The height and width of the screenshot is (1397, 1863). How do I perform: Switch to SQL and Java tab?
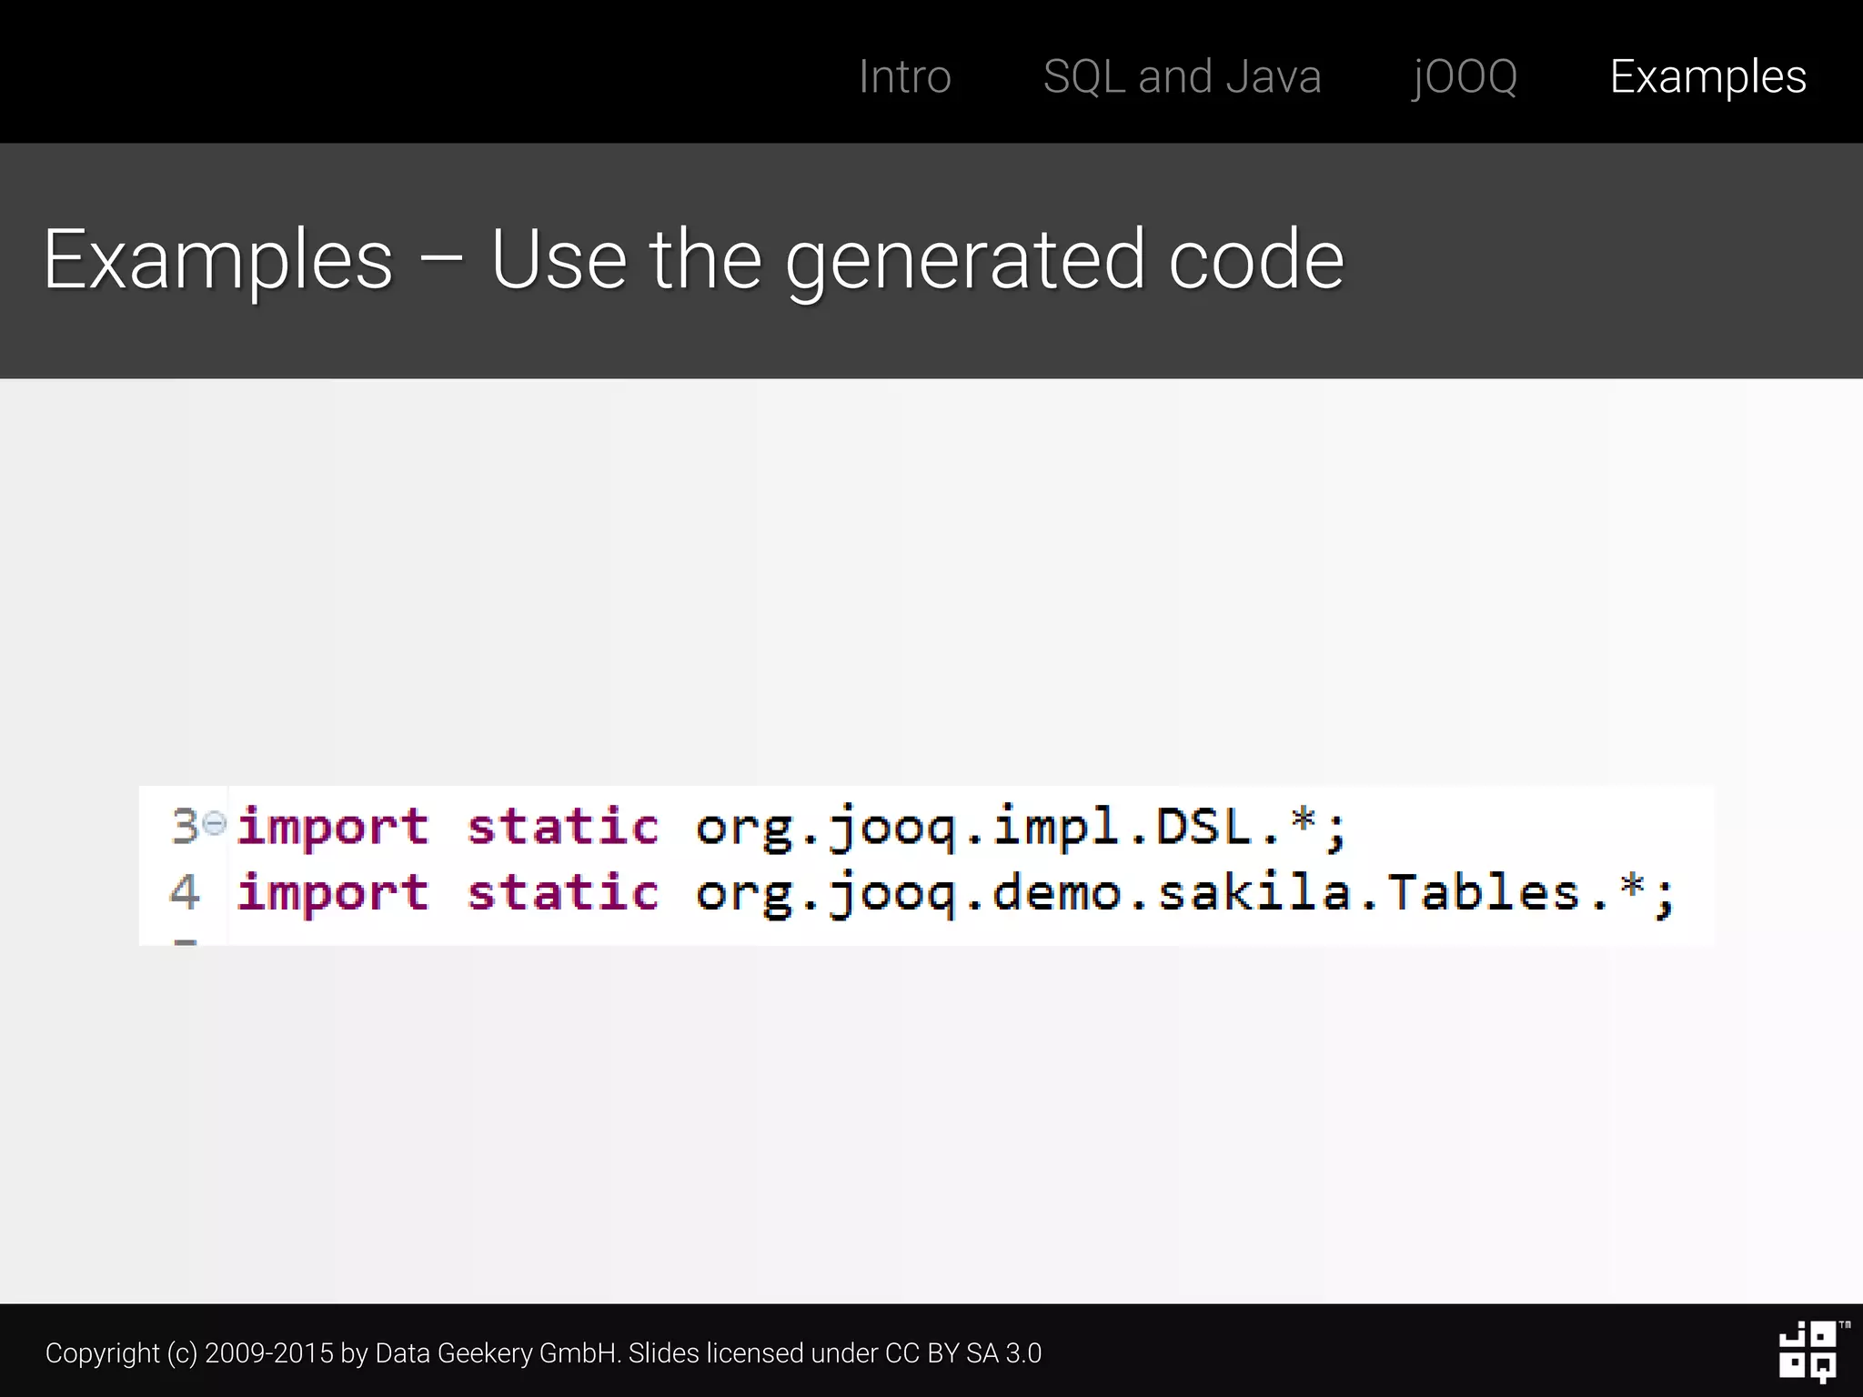pyautogui.click(x=1182, y=76)
